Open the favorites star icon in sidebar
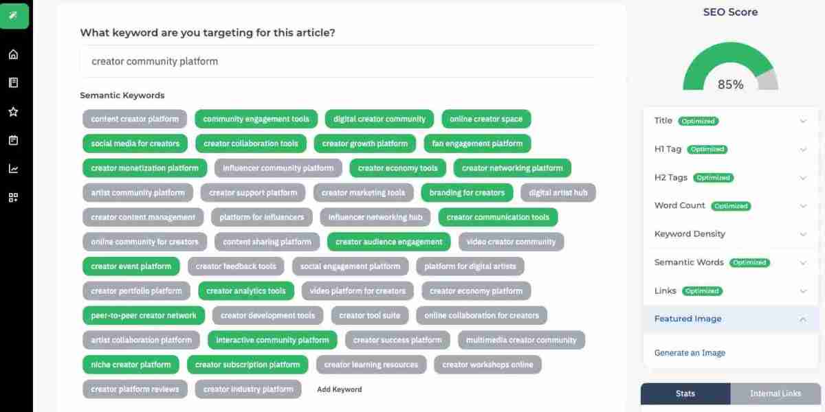Image resolution: width=825 pixels, height=412 pixels. coord(13,111)
